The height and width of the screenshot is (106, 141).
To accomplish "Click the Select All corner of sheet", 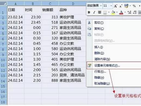I will coord(4,4).
